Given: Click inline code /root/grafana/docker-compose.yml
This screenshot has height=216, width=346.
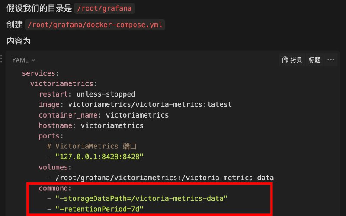Looking at the screenshot, I should click(95, 25).
